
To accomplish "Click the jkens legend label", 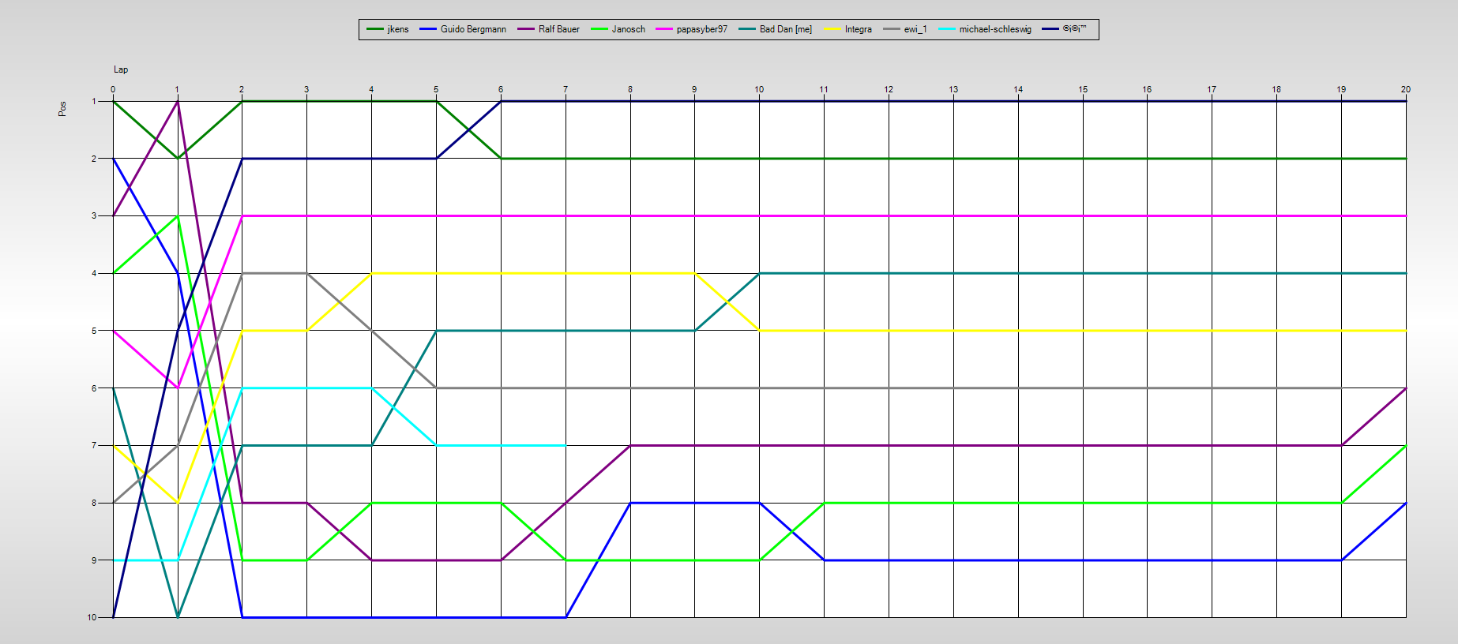I will pyautogui.click(x=398, y=29).
